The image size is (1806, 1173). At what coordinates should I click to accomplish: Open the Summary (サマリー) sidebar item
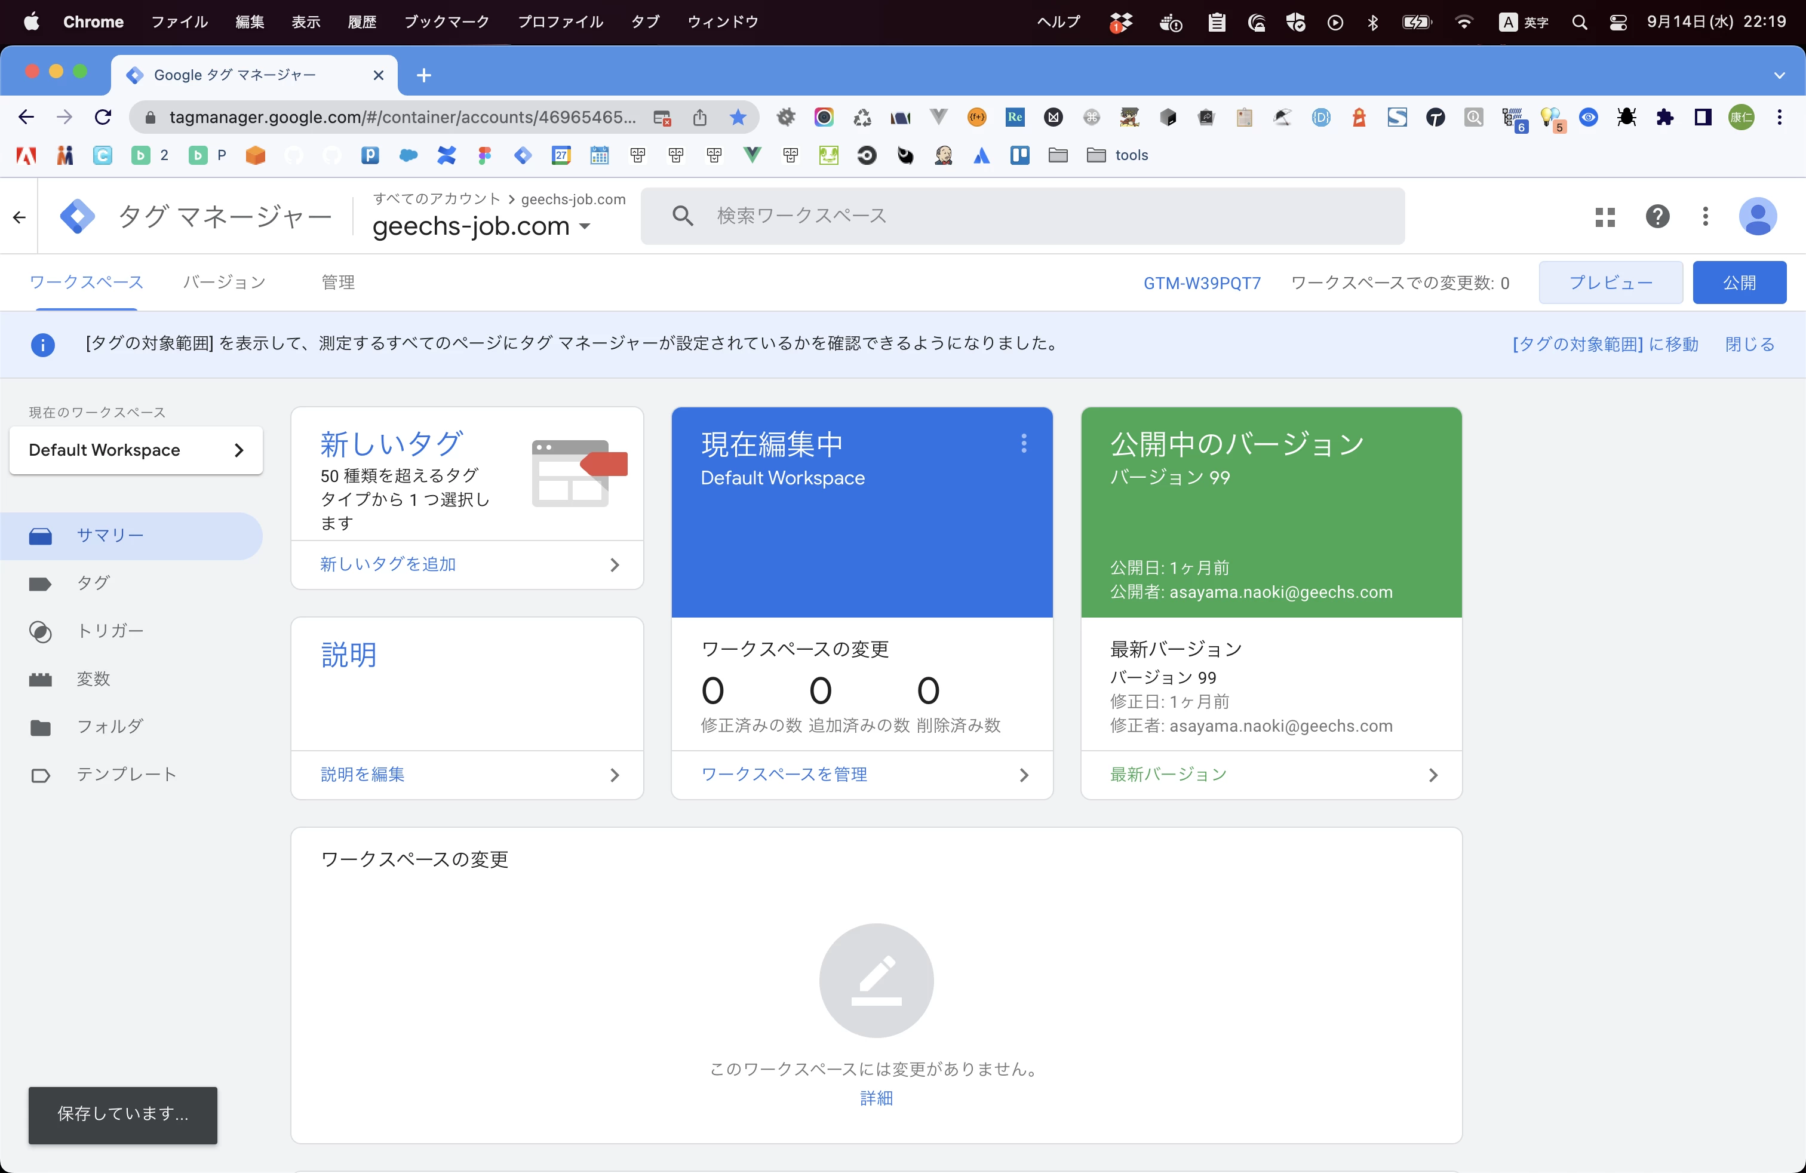click(x=131, y=536)
